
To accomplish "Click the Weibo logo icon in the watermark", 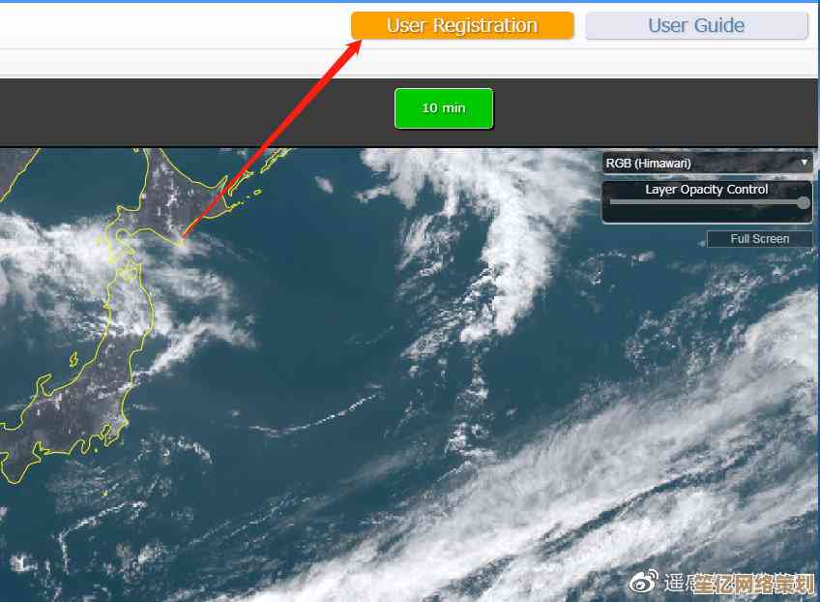I will tap(644, 581).
